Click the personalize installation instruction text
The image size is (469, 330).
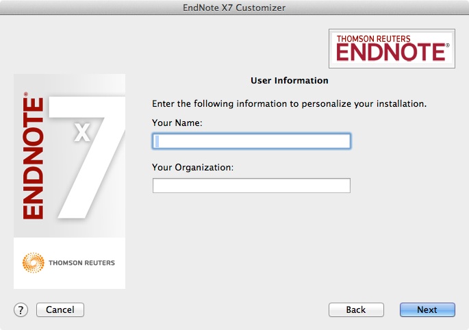click(289, 104)
